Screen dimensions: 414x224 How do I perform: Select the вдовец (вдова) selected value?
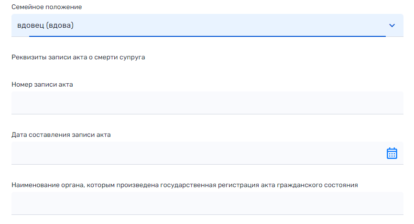click(x=45, y=25)
